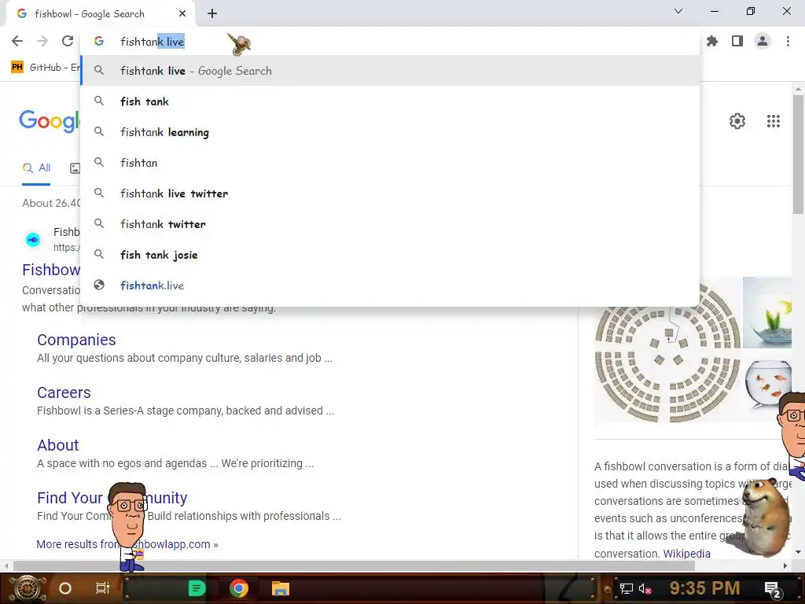Open the plant in bowl image thumbnail
Viewport: 805px width, 604px height.
coord(767,312)
